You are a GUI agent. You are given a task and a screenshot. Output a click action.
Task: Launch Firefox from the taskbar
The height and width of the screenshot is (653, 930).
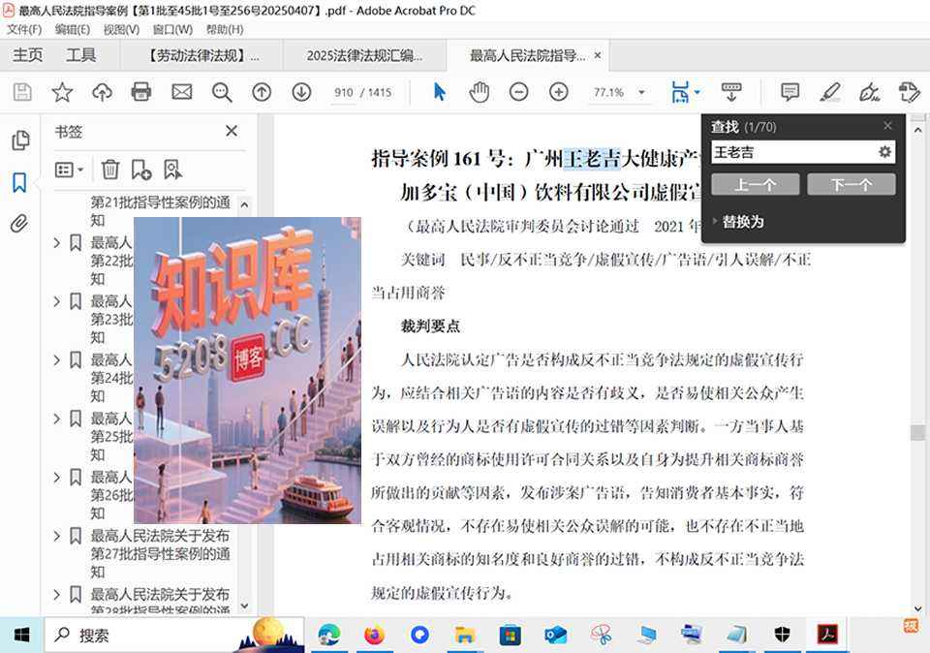(x=374, y=636)
